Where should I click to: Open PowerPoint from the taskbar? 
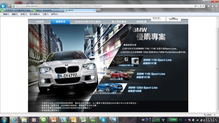(54, 120)
